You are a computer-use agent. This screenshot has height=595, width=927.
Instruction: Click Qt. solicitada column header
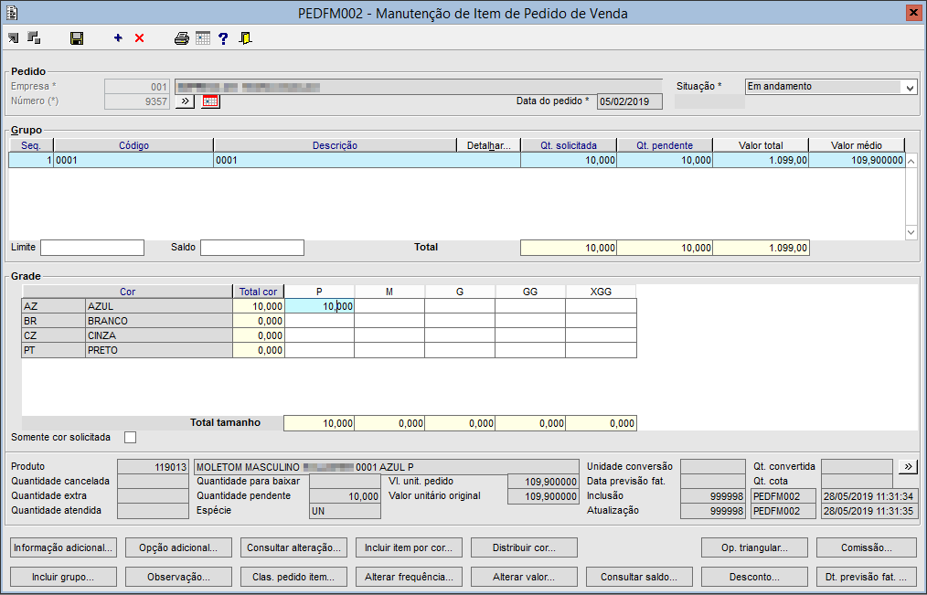click(569, 145)
